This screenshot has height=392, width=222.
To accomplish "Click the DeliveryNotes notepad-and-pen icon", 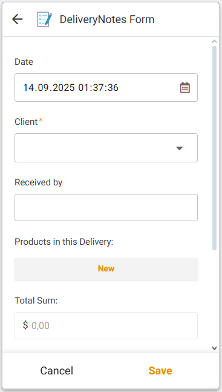I will (45, 19).
